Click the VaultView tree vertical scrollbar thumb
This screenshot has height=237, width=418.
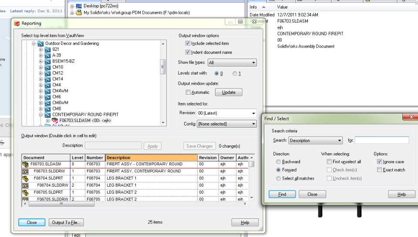(x=162, y=67)
